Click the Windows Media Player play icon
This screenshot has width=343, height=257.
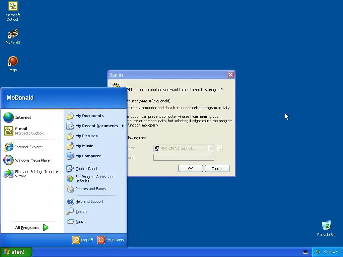coord(8,160)
